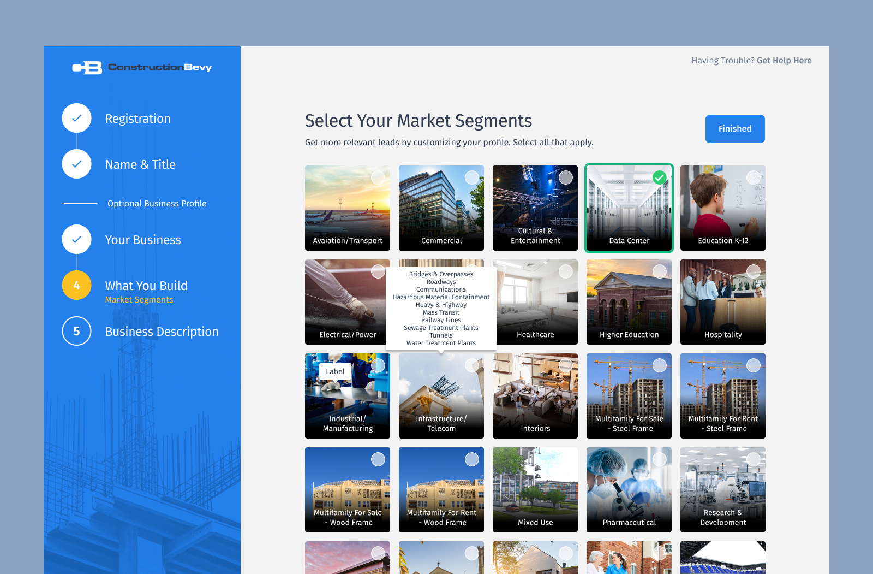Select the Hospitality card
873x574 pixels.
pyautogui.click(x=723, y=302)
